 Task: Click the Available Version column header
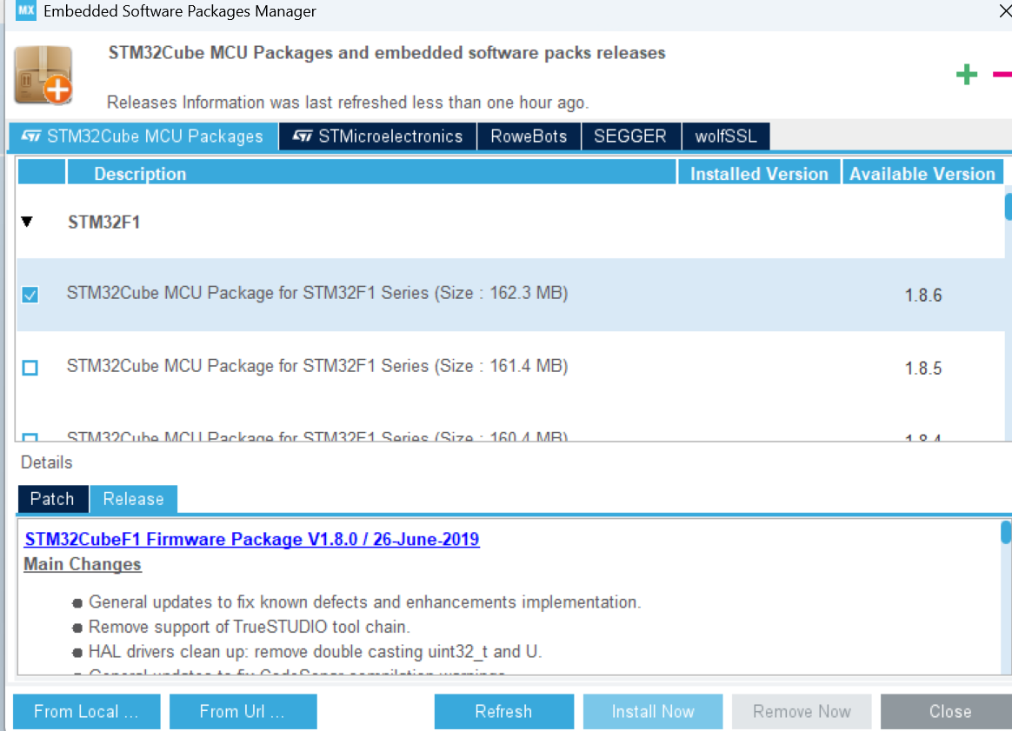point(922,174)
